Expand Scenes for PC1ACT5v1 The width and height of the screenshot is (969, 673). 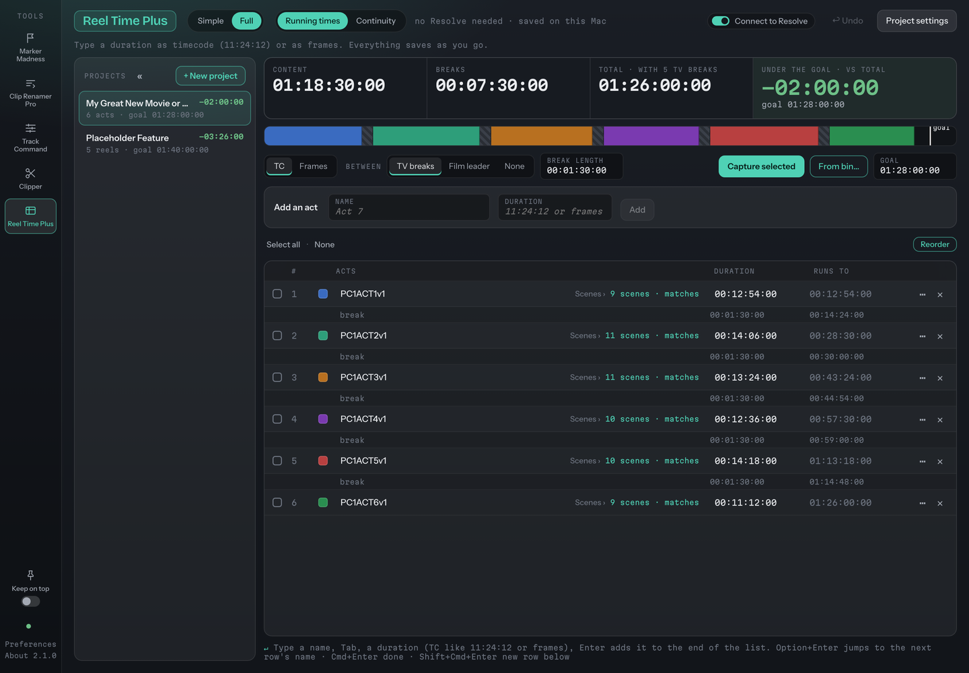click(x=585, y=461)
